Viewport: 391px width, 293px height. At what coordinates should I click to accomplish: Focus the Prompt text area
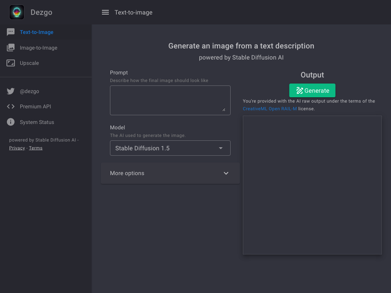coord(170,100)
